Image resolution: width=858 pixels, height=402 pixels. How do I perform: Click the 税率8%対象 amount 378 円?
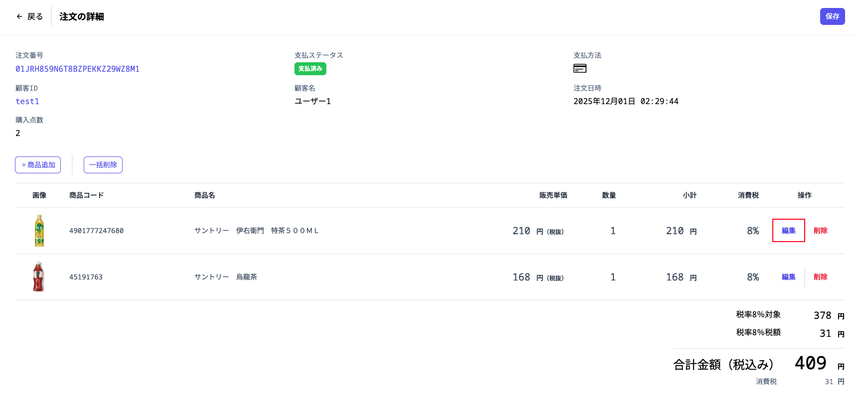(x=829, y=315)
